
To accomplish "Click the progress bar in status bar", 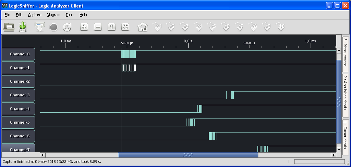I will coord(319,162).
